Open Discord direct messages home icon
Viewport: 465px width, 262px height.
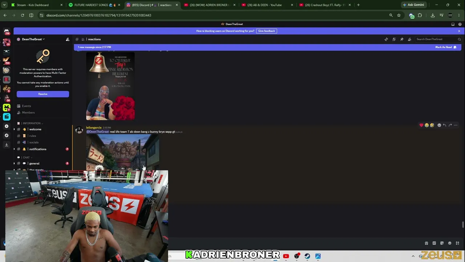pyautogui.click(x=7, y=32)
